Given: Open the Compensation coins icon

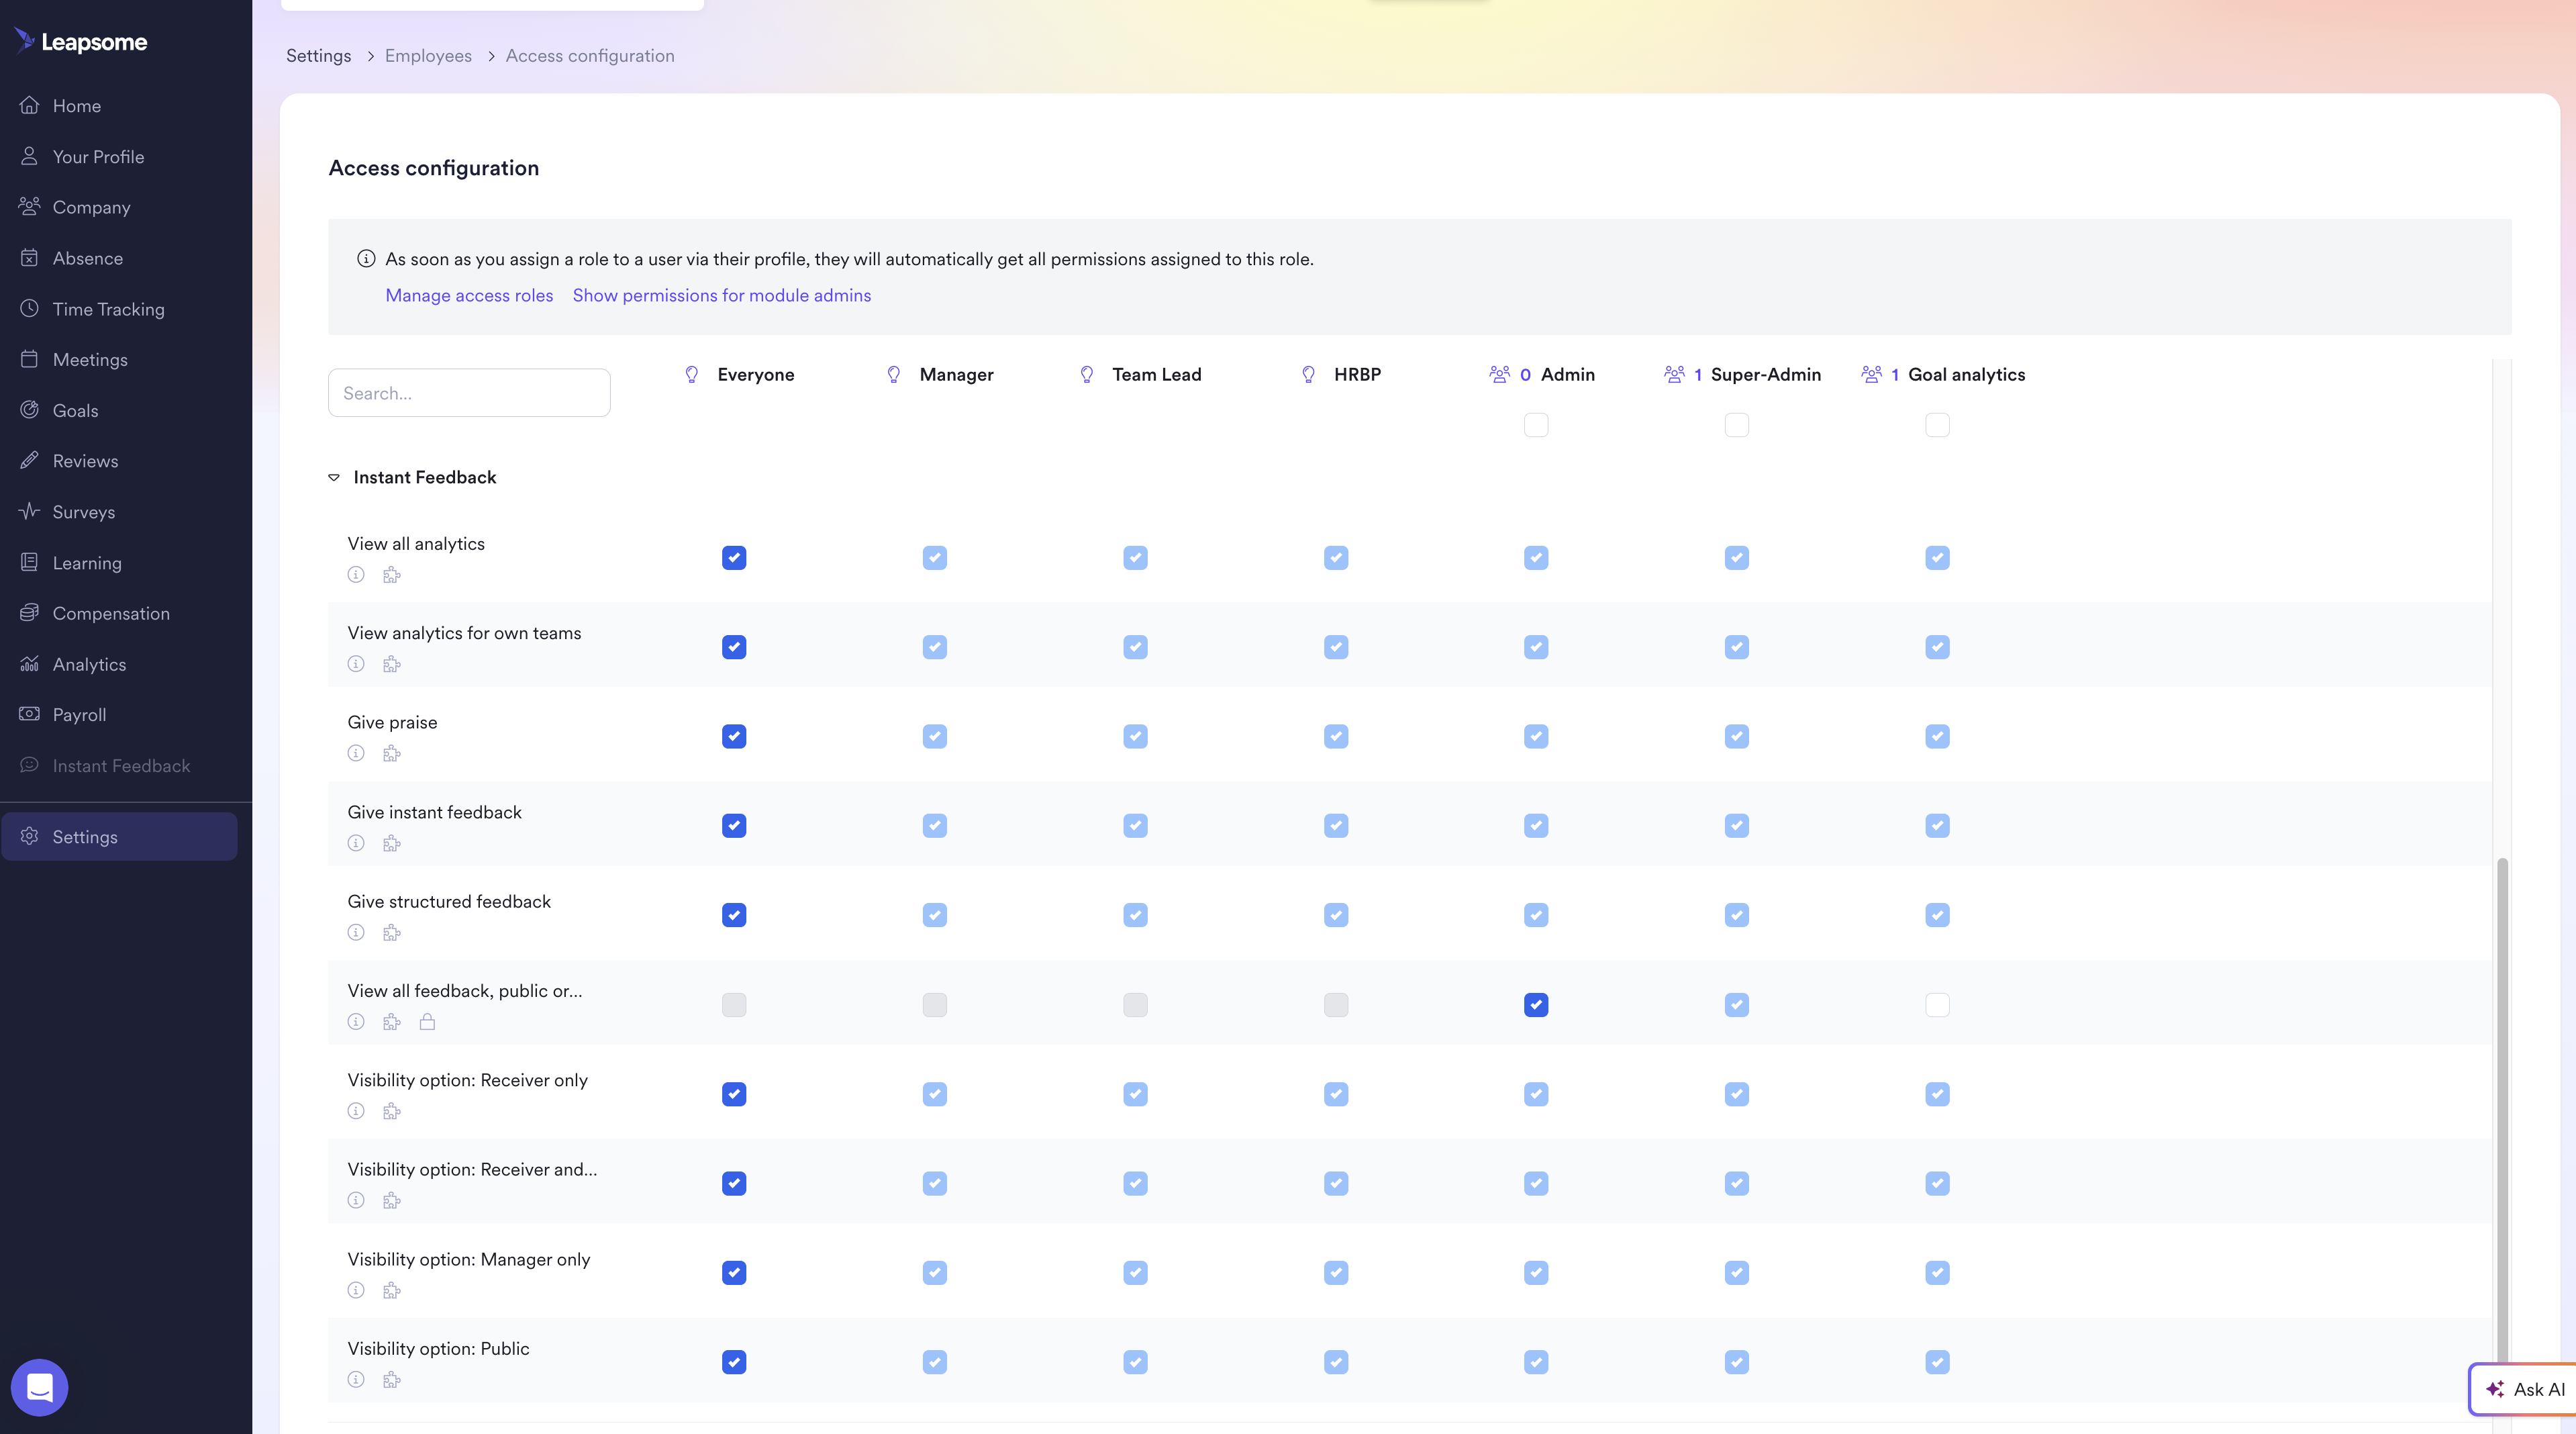Looking at the screenshot, I should click(30, 613).
